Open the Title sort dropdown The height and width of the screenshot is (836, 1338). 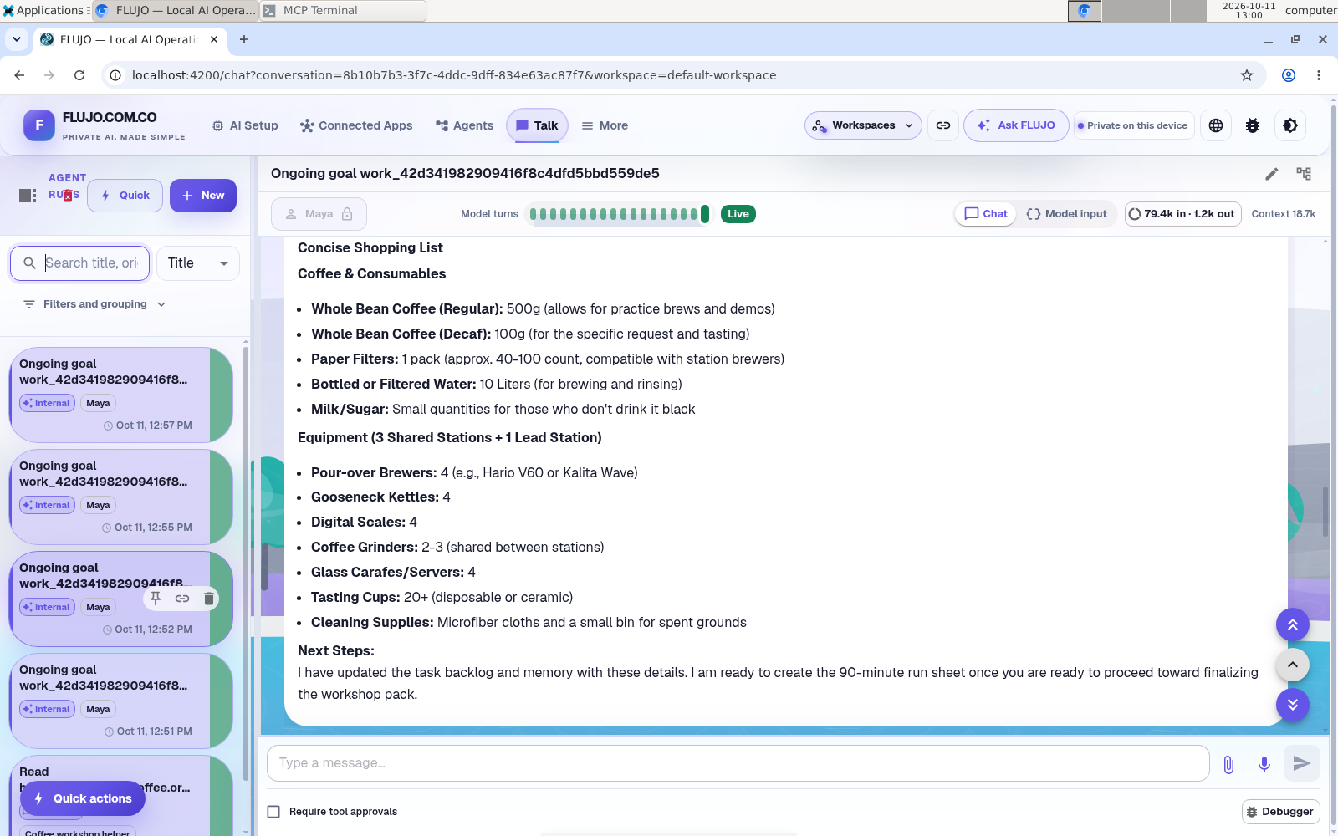[x=198, y=263]
